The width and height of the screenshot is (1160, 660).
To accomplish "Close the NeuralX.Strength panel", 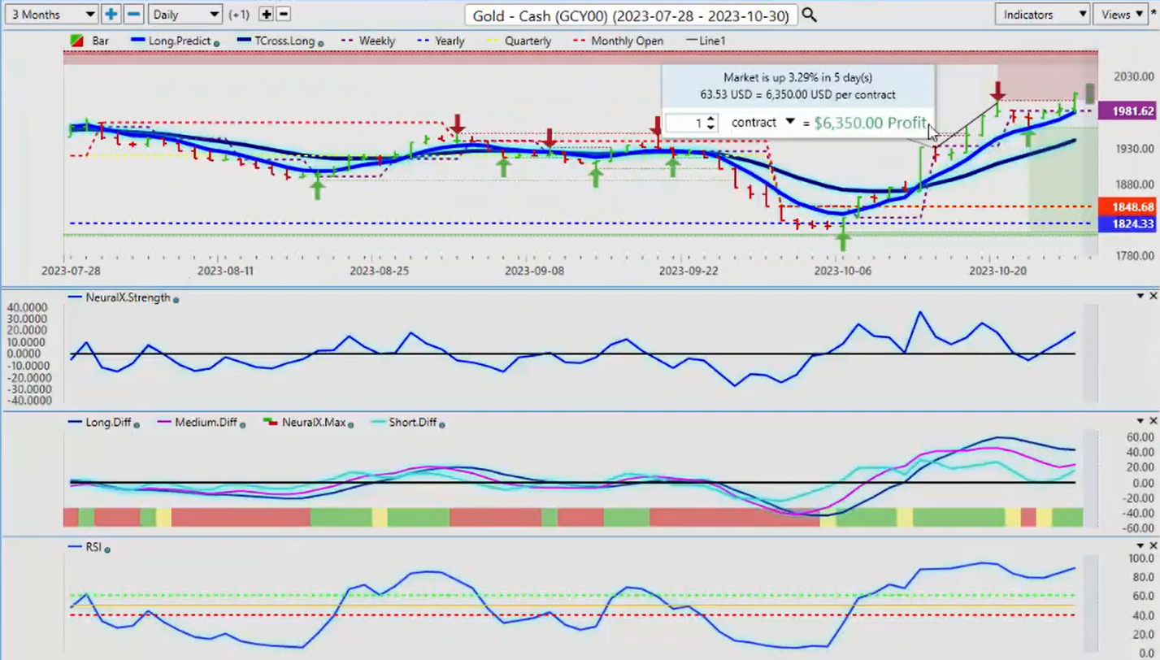I will click(x=1153, y=296).
